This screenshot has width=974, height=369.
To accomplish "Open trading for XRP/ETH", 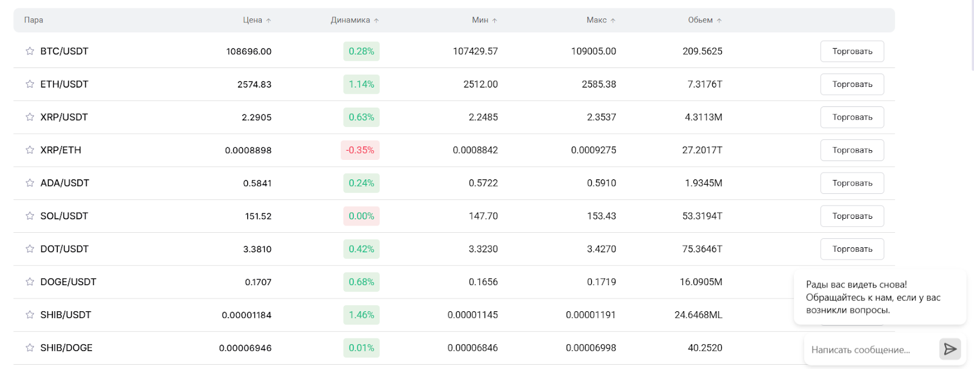I will [x=852, y=150].
